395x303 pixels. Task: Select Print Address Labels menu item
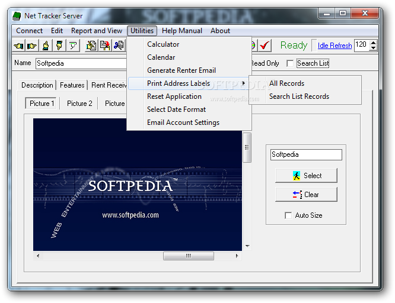point(189,83)
